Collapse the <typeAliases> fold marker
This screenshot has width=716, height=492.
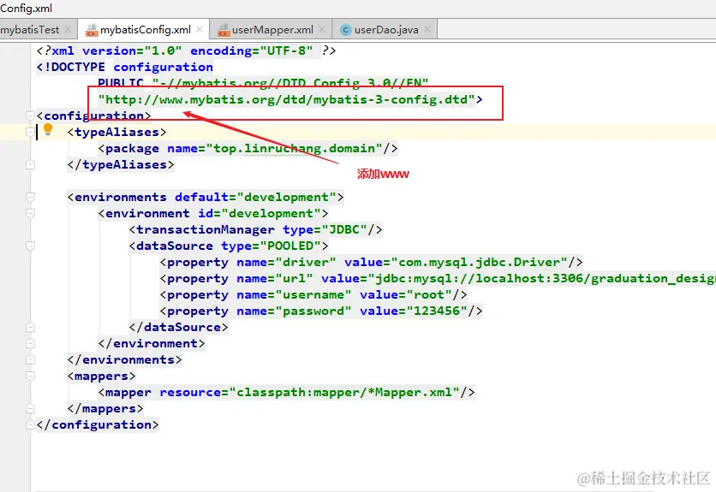[x=30, y=132]
